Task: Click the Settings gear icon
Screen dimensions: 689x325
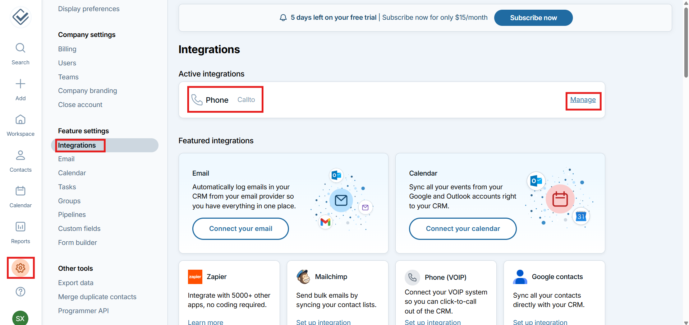Action: tap(20, 268)
